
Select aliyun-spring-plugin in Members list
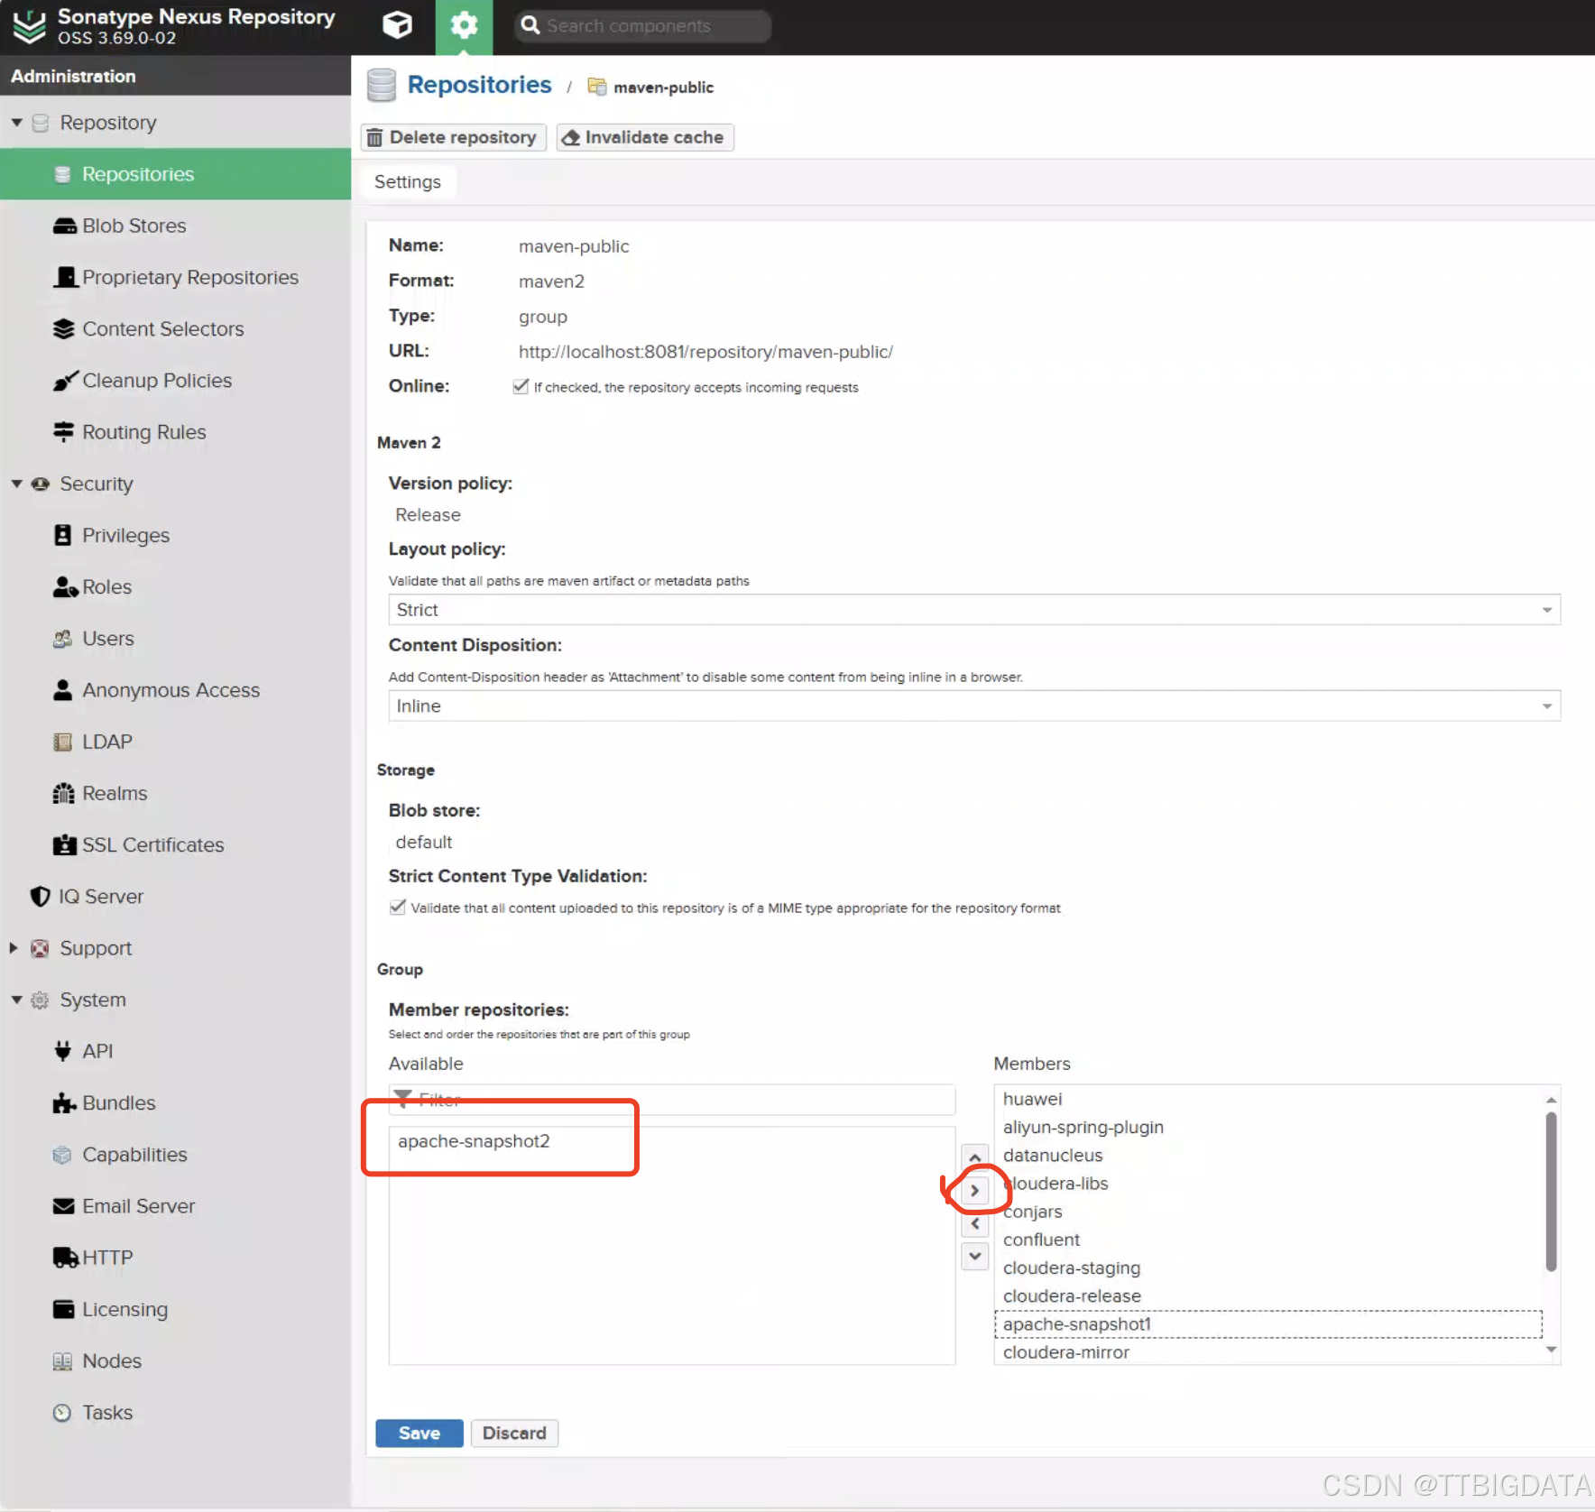coord(1268,1127)
